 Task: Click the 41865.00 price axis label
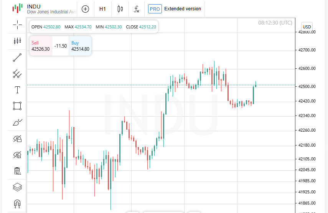coord(307,203)
